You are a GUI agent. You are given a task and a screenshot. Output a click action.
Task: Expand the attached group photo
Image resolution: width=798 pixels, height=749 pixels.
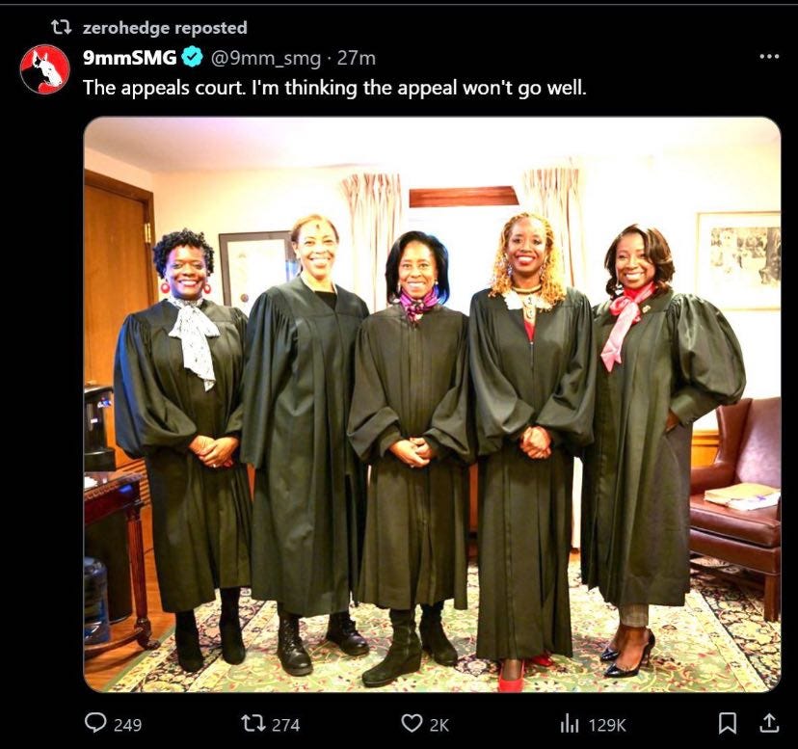[x=432, y=404]
